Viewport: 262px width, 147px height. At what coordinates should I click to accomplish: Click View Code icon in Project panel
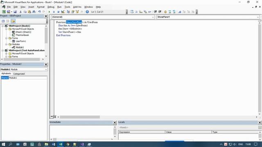coord(3,21)
